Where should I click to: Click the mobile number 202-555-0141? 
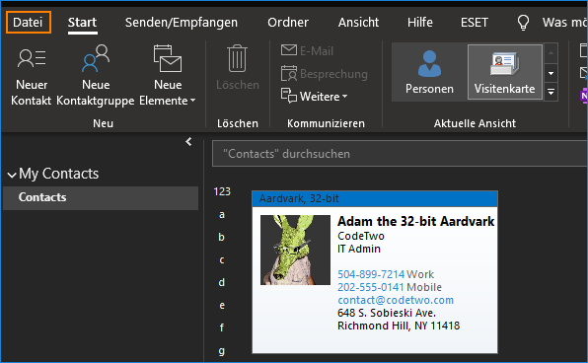pyautogui.click(x=371, y=287)
